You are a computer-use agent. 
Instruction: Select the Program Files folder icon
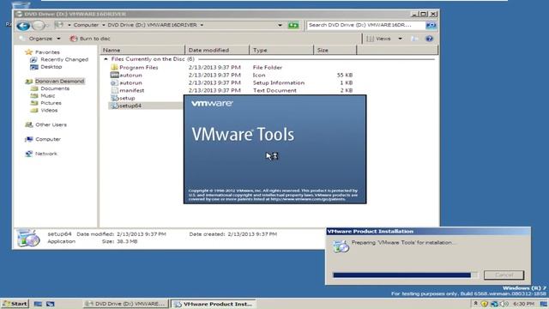[x=114, y=67]
